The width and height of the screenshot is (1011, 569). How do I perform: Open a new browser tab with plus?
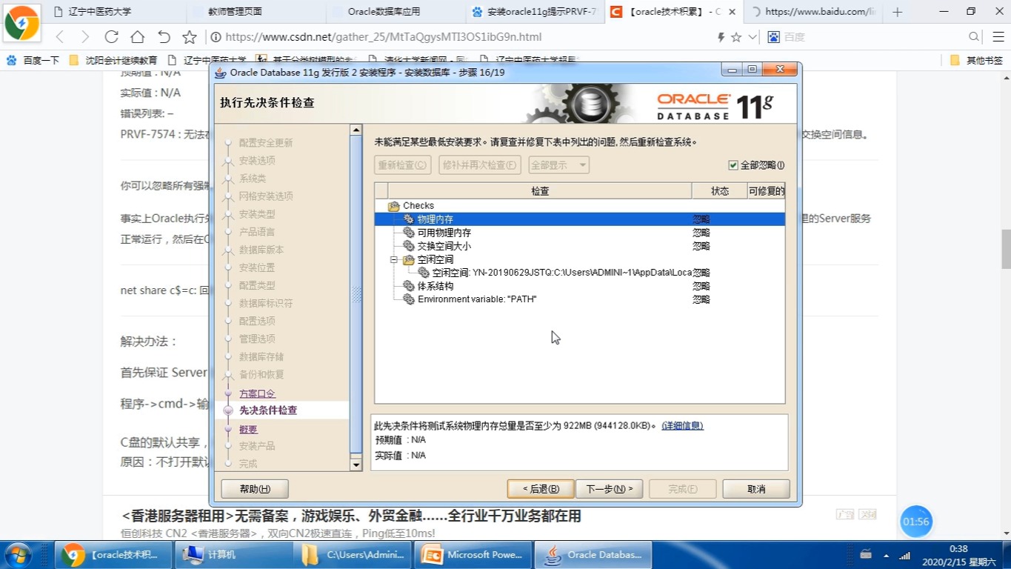898,12
